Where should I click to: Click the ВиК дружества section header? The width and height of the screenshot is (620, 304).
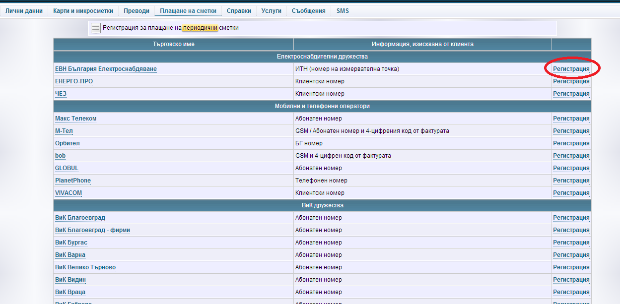coord(322,205)
